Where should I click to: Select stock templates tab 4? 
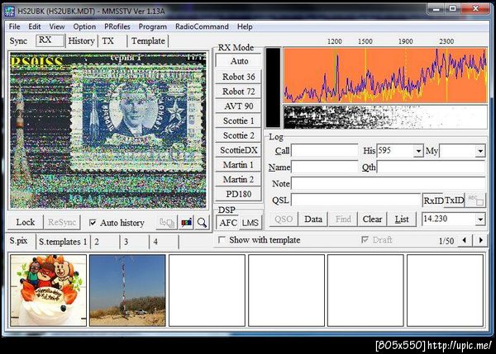tap(164, 242)
